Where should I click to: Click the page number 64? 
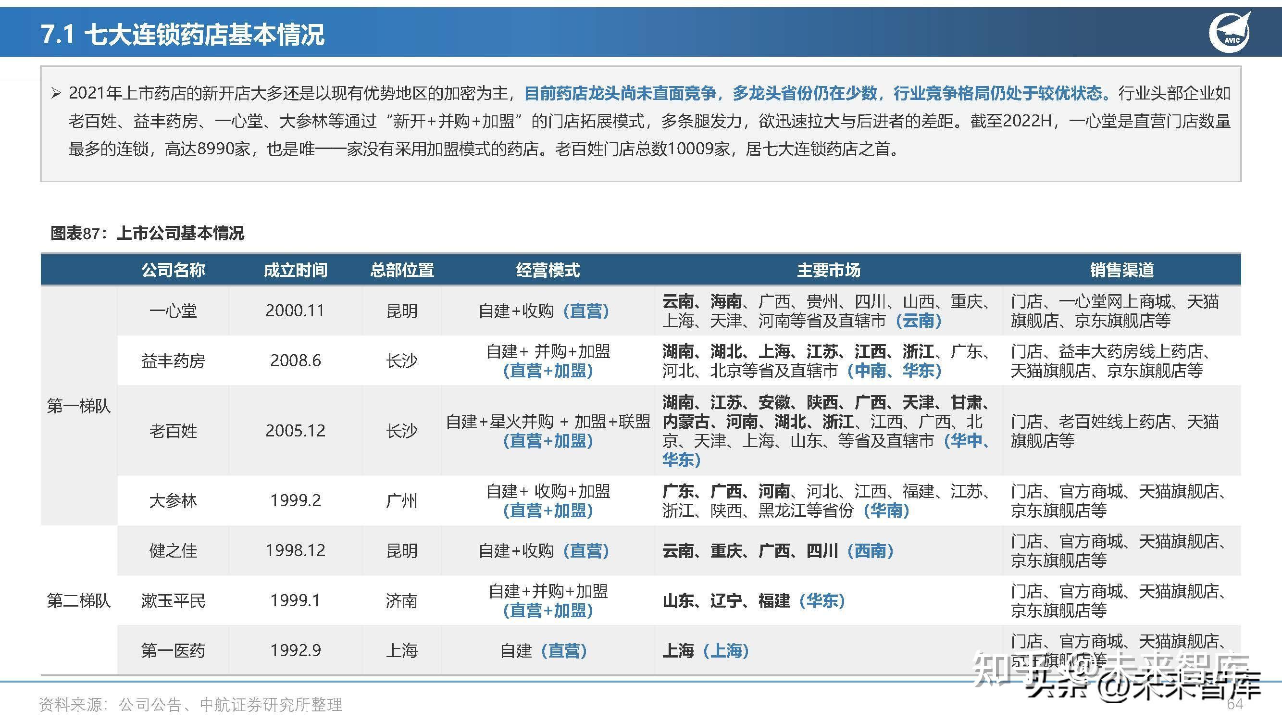coord(1235,704)
